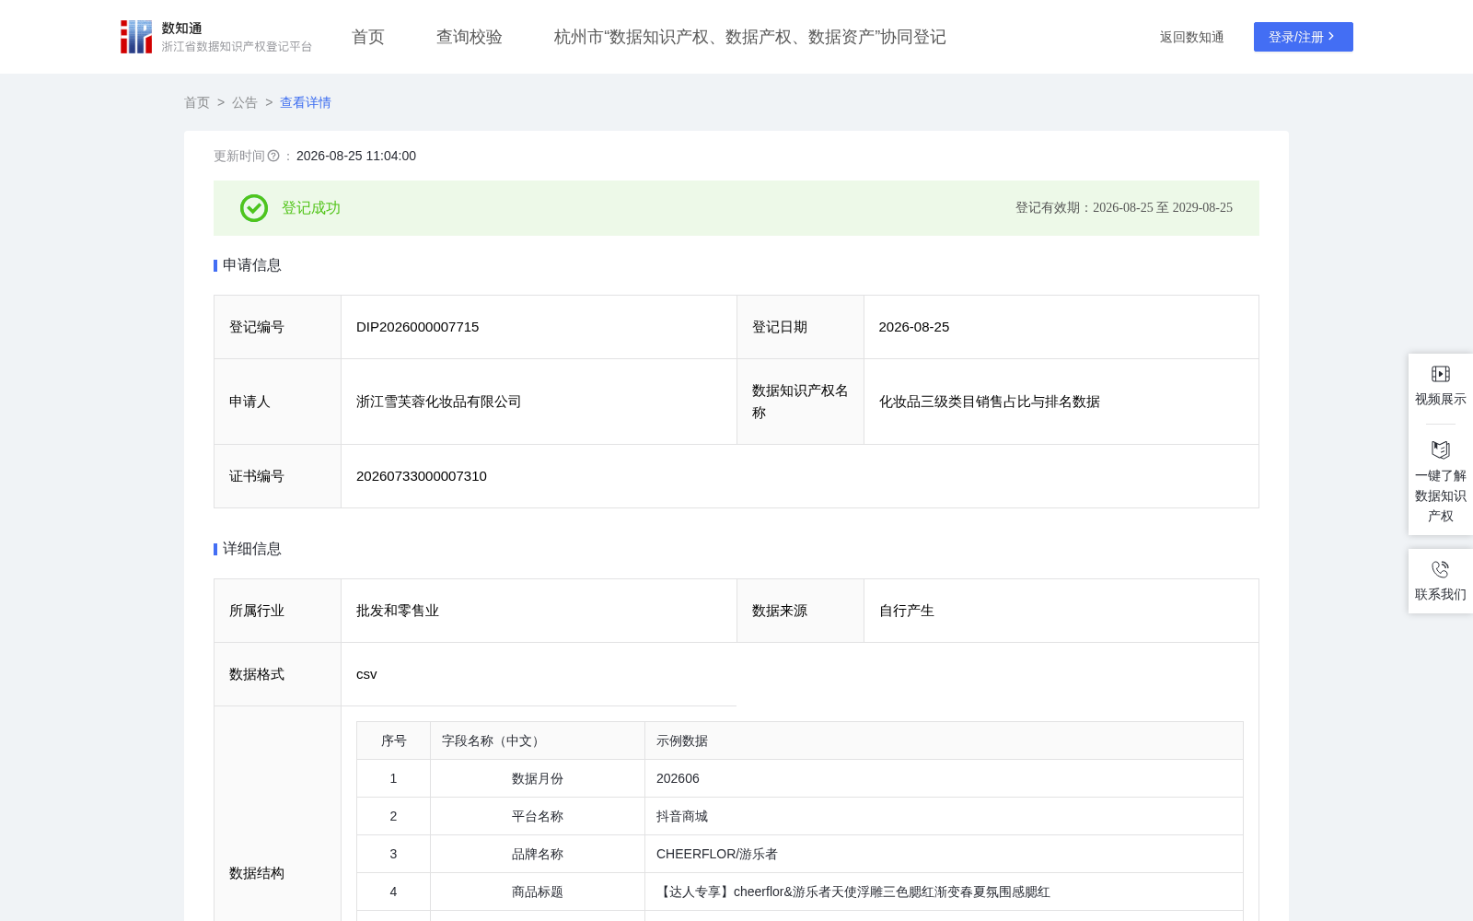Click the 品牌名称 field row
The image size is (1473, 921).
coord(800,854)
